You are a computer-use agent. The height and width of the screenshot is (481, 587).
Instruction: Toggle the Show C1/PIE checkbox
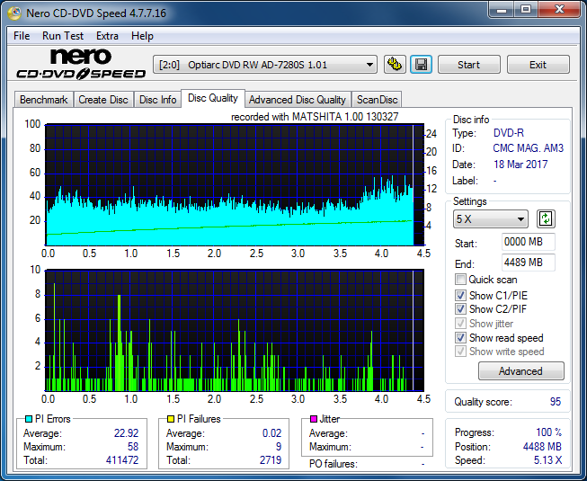point(460,295)
